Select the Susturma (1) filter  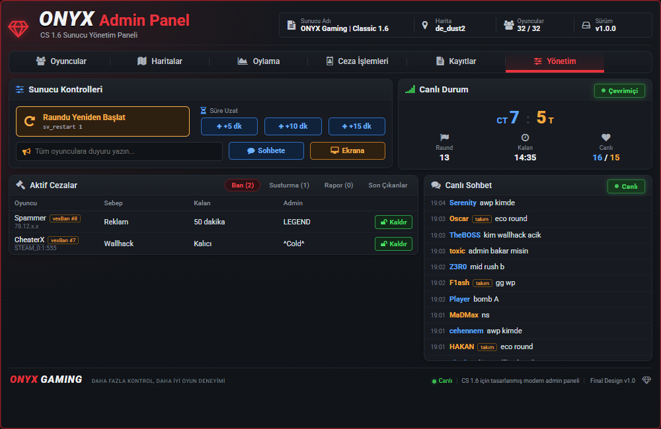coord(290,185)
